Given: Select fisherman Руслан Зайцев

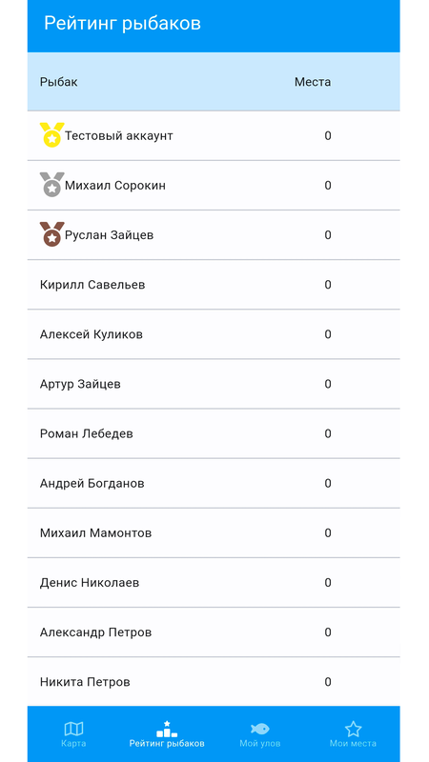Looking at the screenshot, I should (x=214, y=234).
